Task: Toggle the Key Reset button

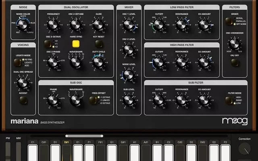Action: [x=98, y=44]
